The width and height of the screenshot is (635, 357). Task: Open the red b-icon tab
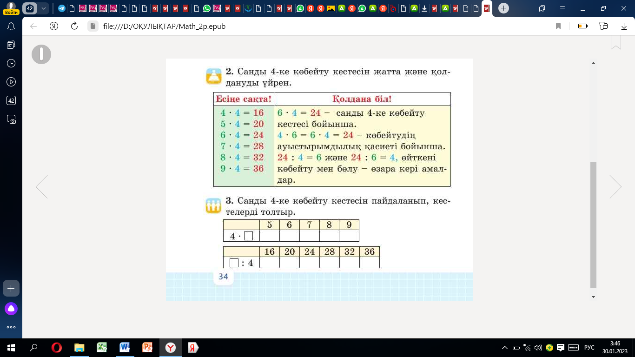point(393,8)
